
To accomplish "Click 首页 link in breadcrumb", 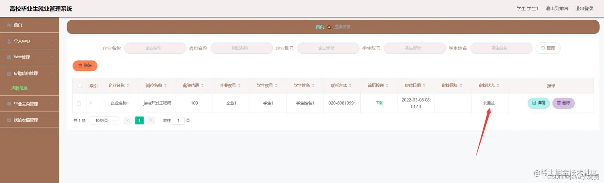I will pos(320,27).
